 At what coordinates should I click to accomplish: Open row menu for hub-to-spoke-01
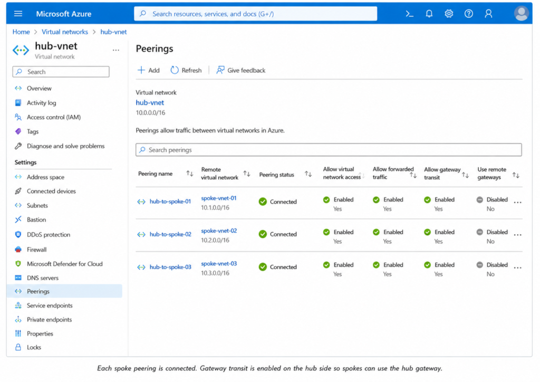518,202
